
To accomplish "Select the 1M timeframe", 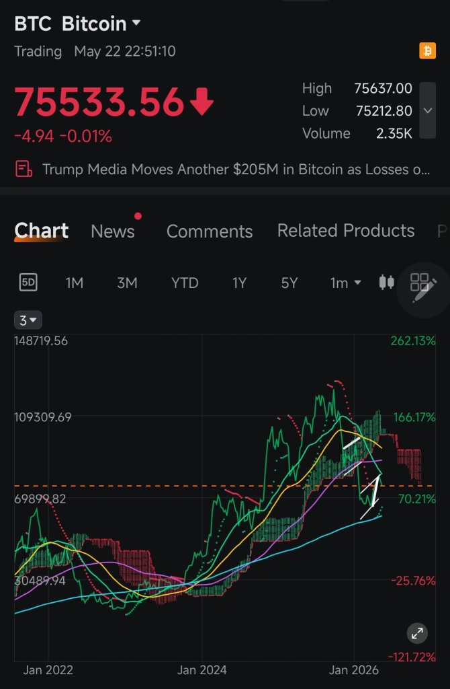I will pyautogui.click(x=75, y=283).
